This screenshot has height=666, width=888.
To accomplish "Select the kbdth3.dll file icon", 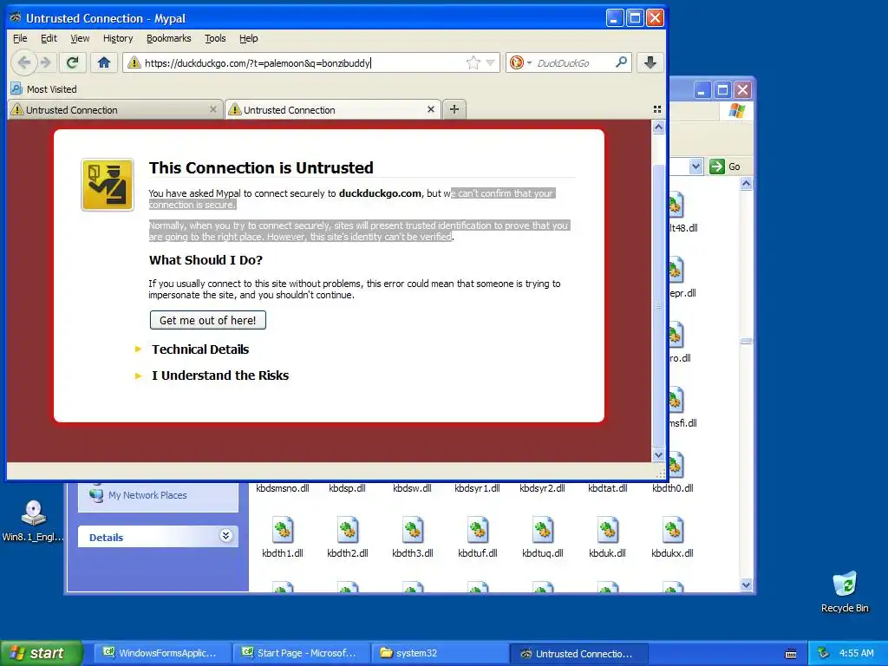I will coord(412,530).
